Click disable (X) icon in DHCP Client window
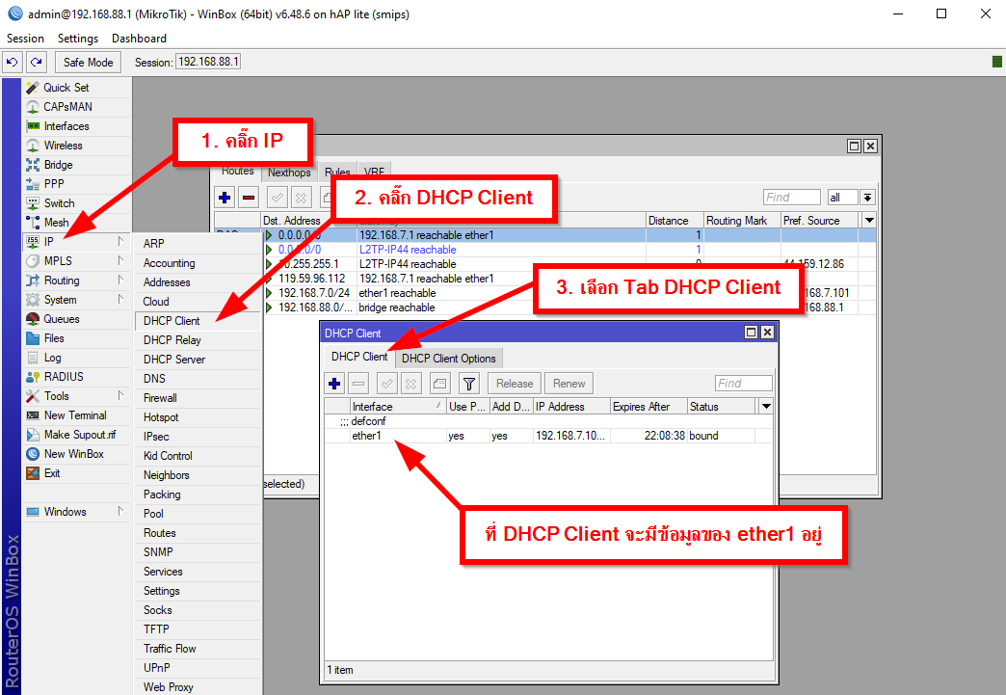Screen dimensions: 1006x695 click(x=410, y=384)
